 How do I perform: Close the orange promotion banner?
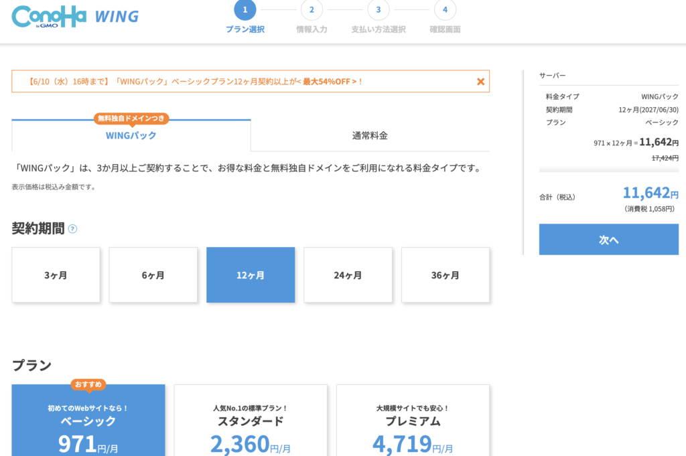pyautogui.click(x=480, y=82)
